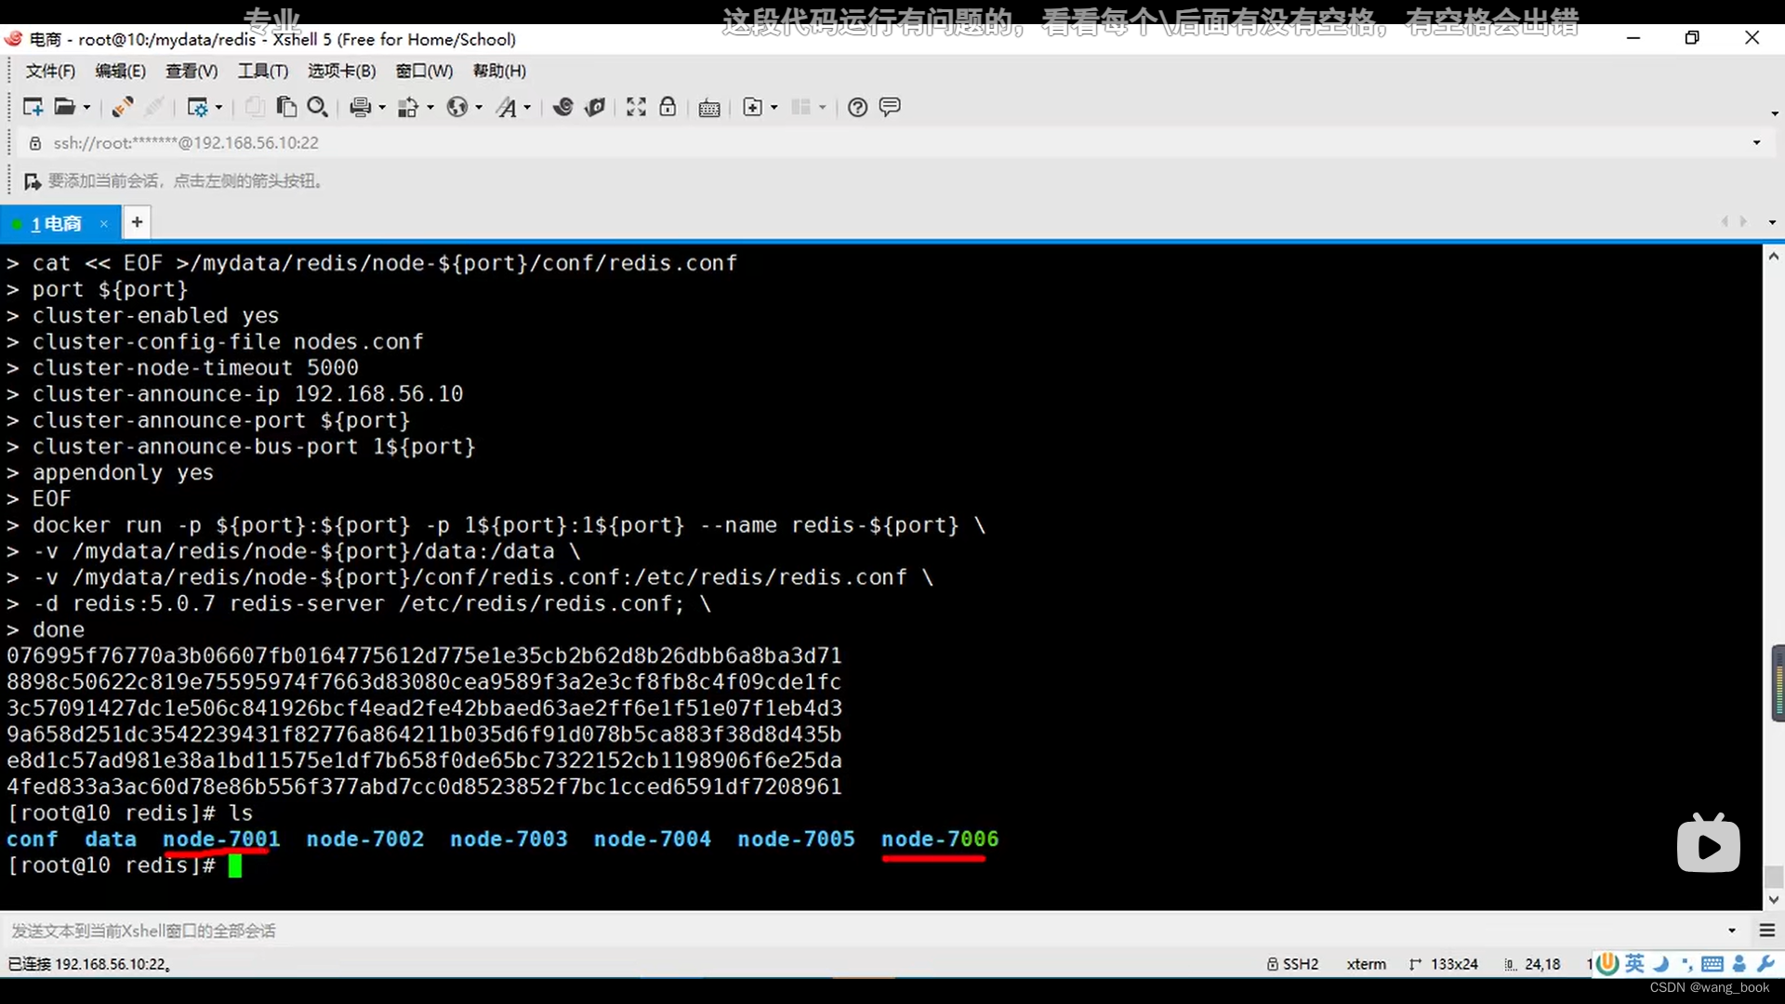
Task: Open session properties gear icon
Action: (197, 108)
